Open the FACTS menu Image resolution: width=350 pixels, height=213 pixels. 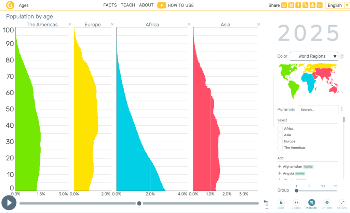[x=110, y=5]
